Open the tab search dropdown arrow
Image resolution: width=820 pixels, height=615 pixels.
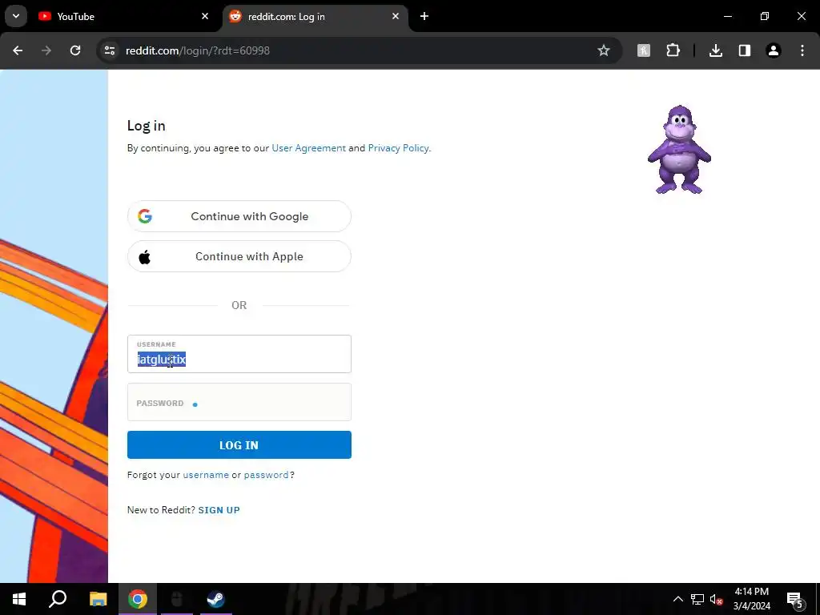tap(16, 16)
